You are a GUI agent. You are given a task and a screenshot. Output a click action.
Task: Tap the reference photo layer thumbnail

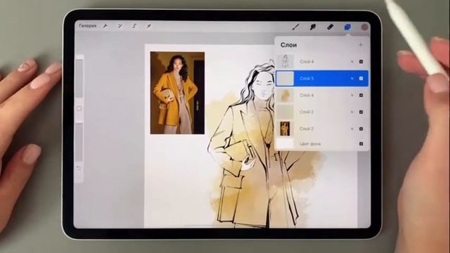point(285,129)
